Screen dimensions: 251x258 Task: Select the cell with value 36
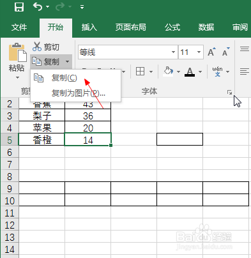[x=87, y=116]
